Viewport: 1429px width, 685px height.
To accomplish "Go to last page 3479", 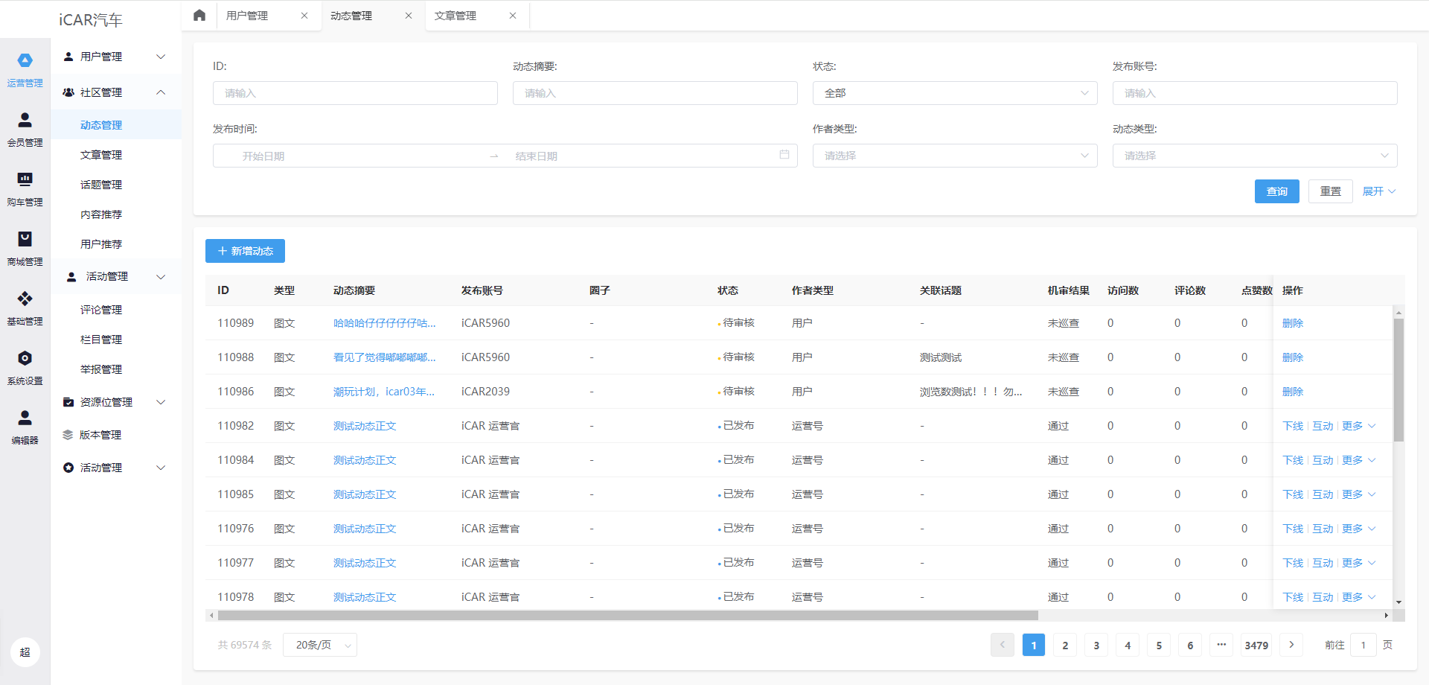I will coord(1256,645).
